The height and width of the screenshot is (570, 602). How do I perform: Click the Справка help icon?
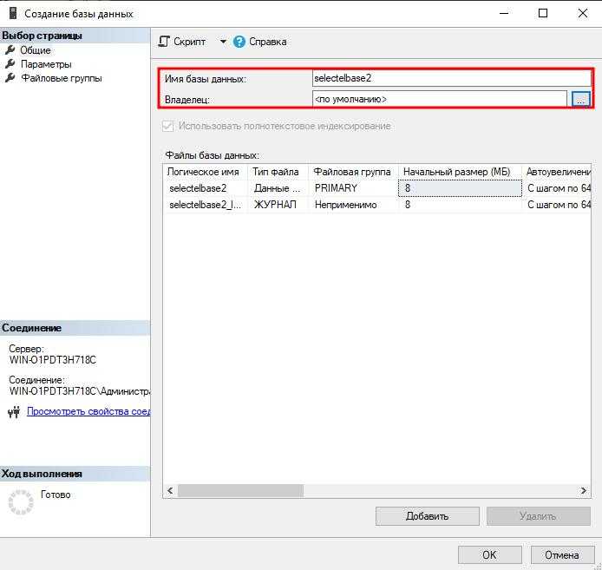click(x=239, y=42)
